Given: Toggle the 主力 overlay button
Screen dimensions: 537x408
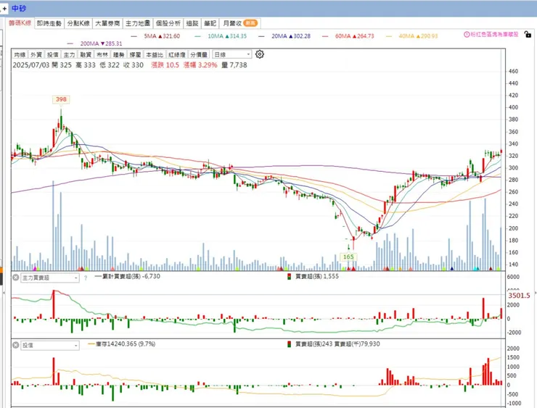Looking at the screenshot, I should tap(69, 54).
